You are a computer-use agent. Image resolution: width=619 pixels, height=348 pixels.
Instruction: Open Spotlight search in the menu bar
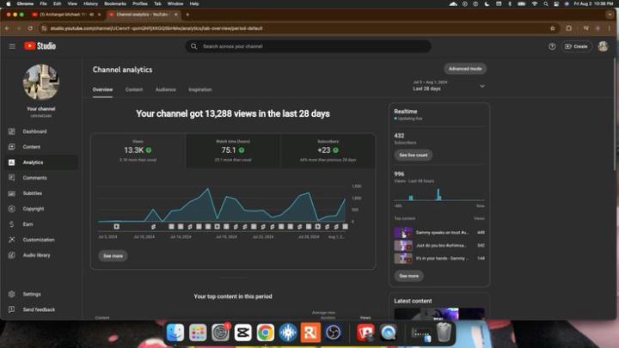(x=546, y=3)
